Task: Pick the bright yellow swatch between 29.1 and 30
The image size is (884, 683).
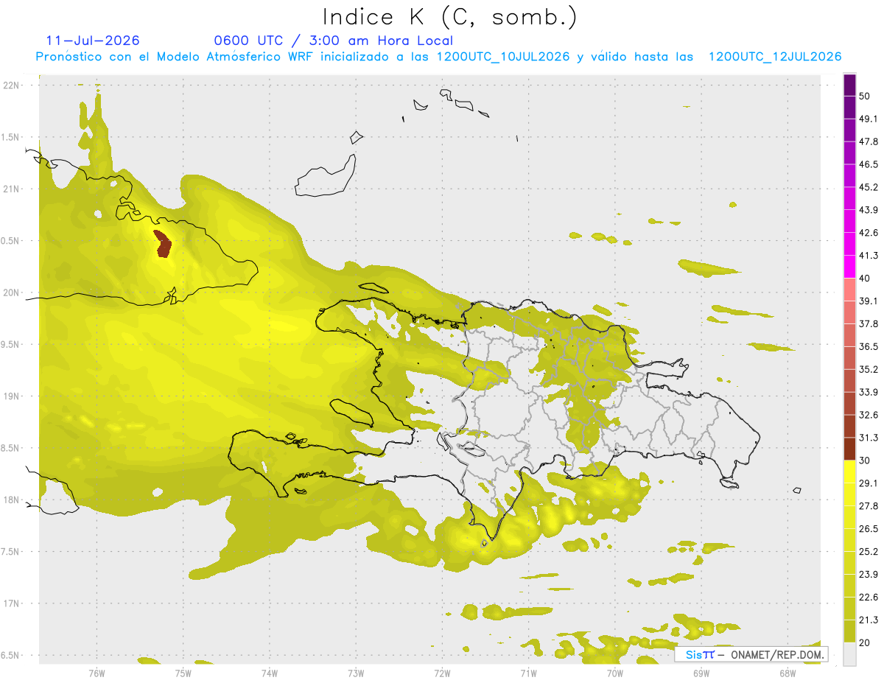Action: 849,472
